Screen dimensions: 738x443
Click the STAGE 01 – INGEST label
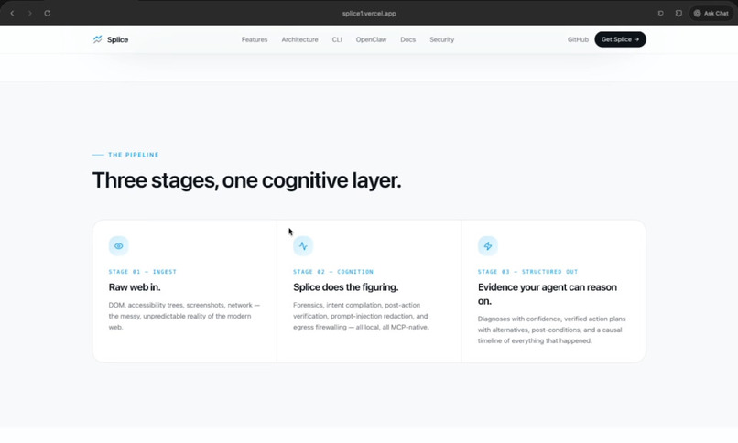[x=143, y=272]
